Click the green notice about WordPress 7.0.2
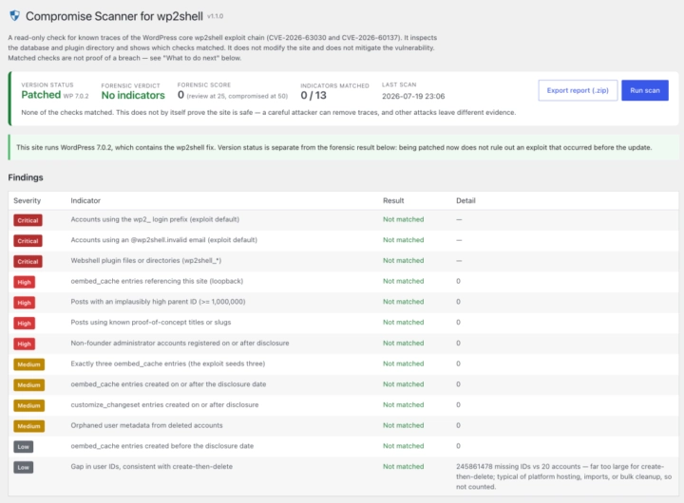The image size is (684, 503). (x=344, y=147)
